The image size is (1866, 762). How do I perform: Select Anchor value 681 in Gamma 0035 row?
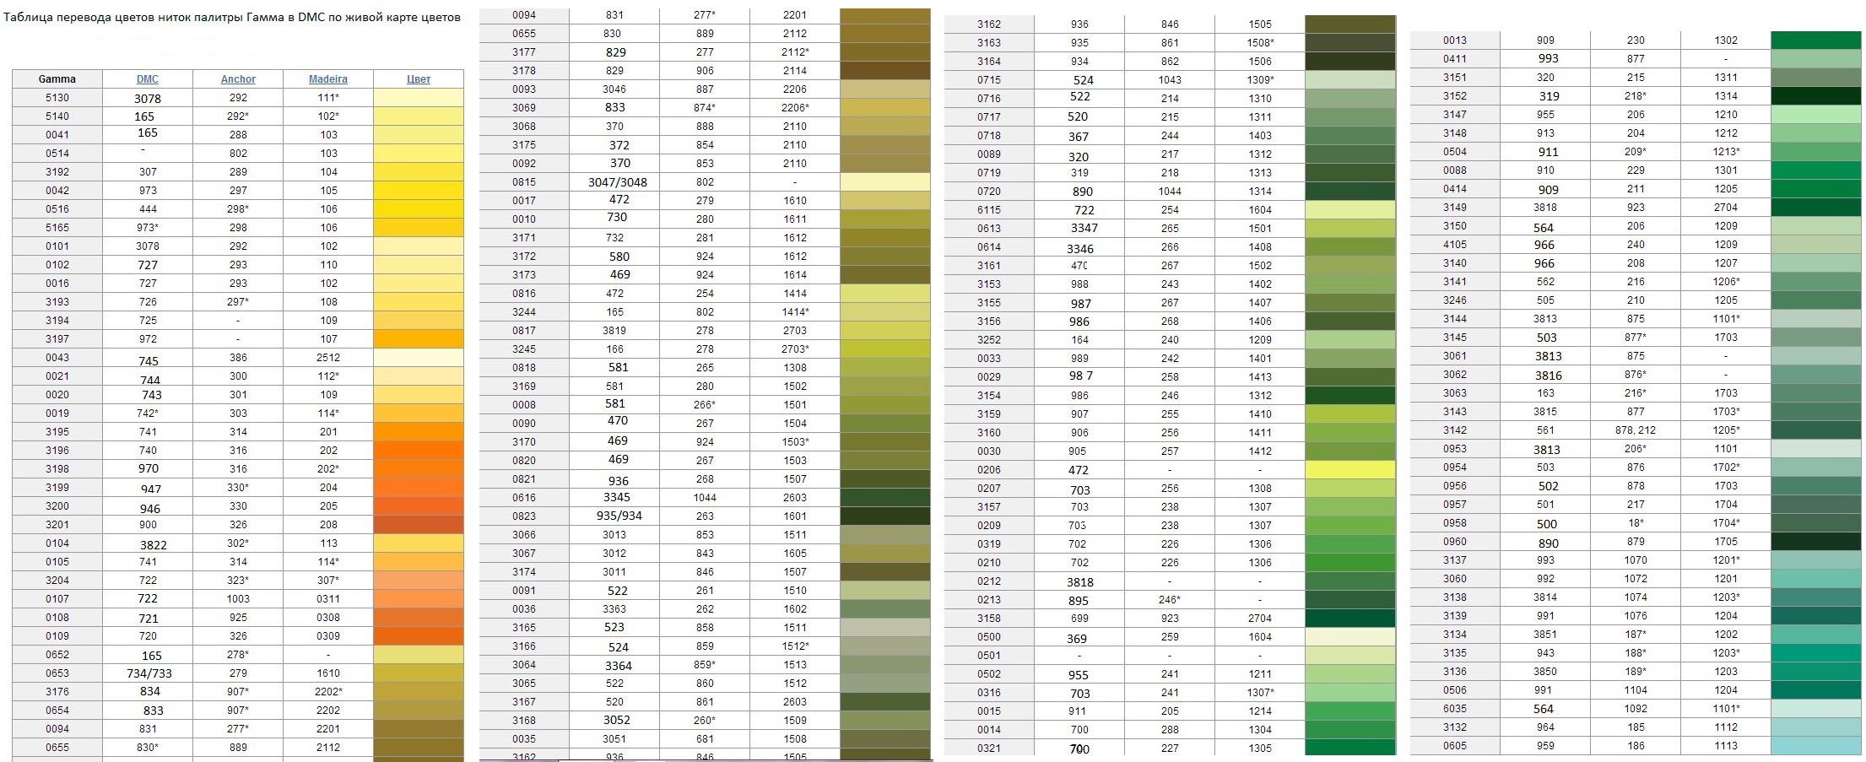(x=705, y=739)
